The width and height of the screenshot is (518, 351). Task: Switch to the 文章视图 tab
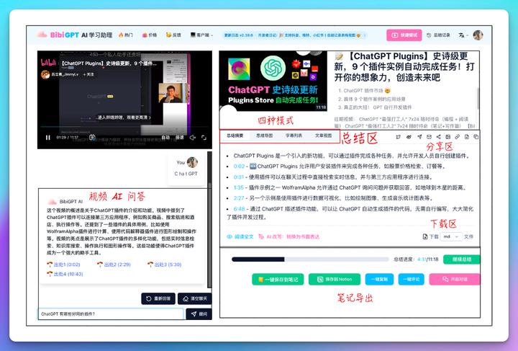pos(323,135)
